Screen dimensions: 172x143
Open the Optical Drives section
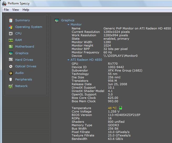[x=26, y=66]
